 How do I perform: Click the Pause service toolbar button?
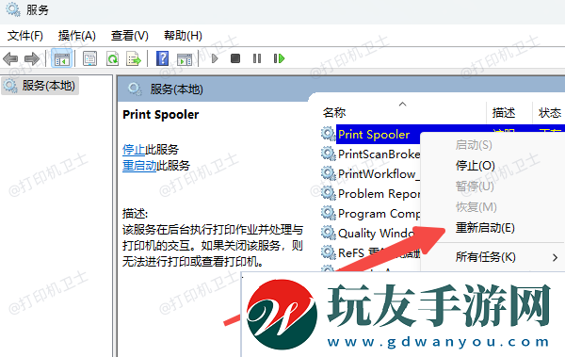coord(257,58)
